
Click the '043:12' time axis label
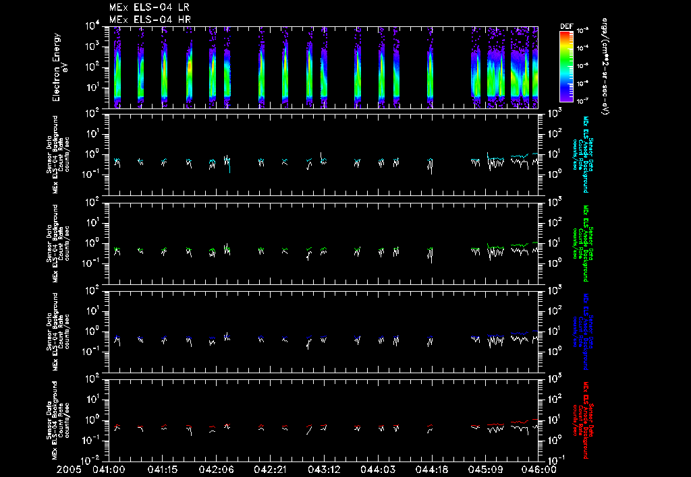(324, 470)
